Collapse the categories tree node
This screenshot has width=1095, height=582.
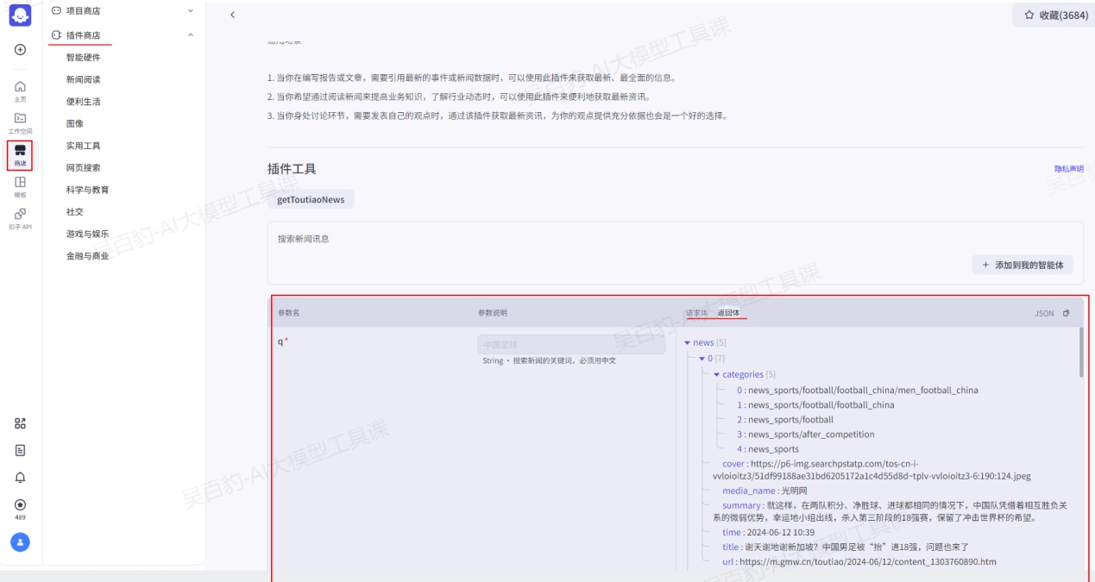pyautogui.click(x=716, y=375)
